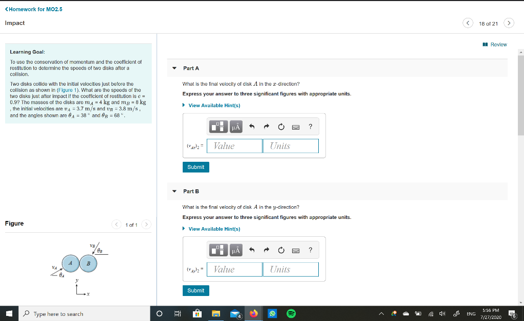Click the help question mark in Part B toolbar
This screenshot has height=321, width=524.
tap(310, 250)
